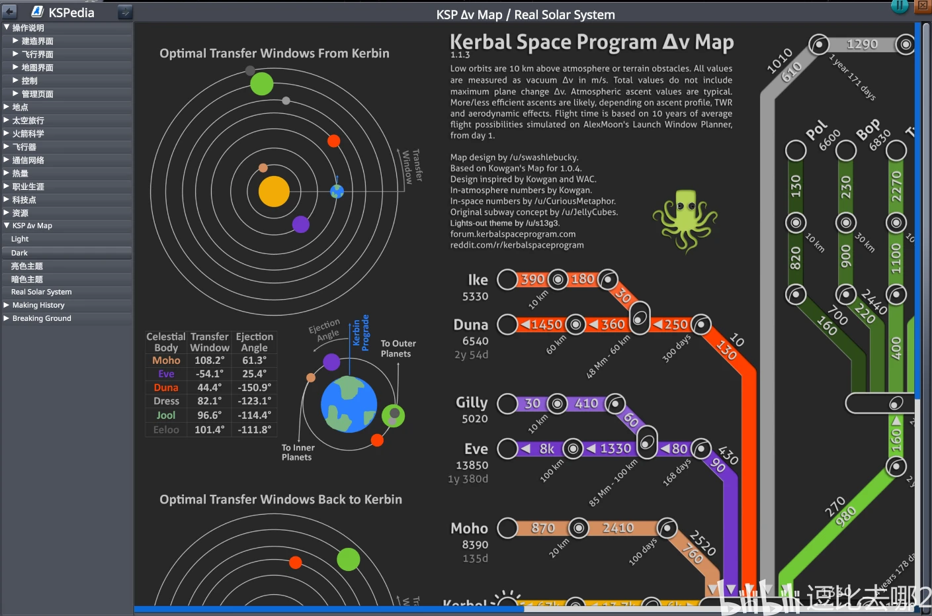932x616 pixels.
Task: Select the Real Solar System page
Action: [67, 292]
